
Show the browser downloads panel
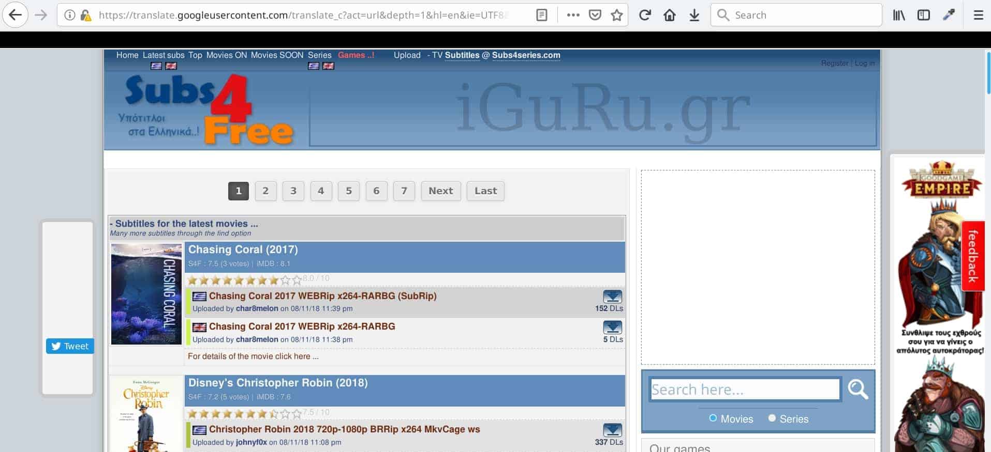694,15
